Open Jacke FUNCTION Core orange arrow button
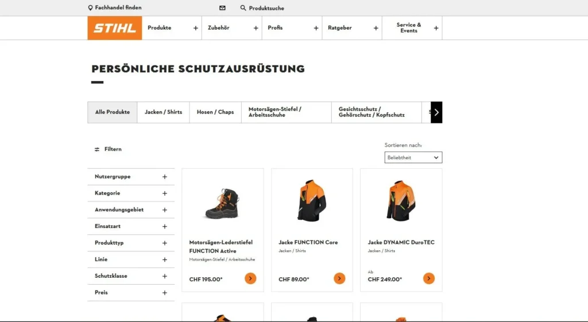Viewport: 588px width, 322px height. click(x=339, y=278)
